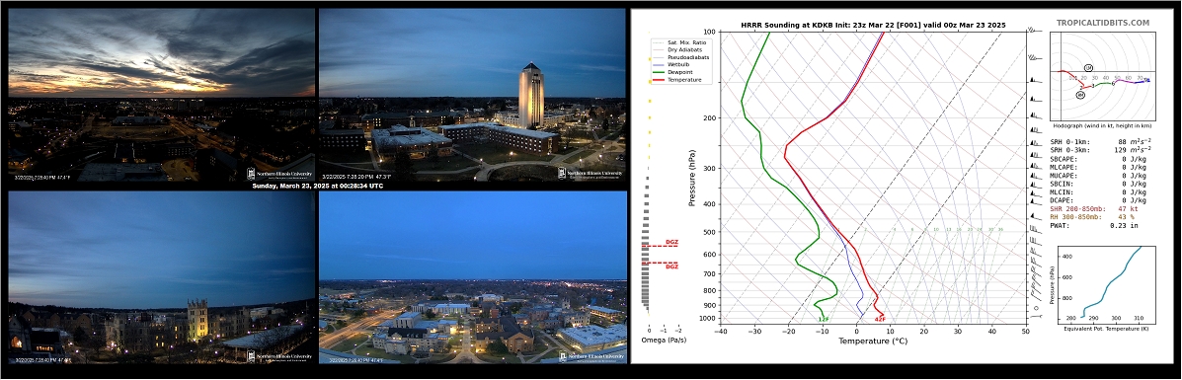Click the Sunday March 23 UTC timestamp
Image resolution: width=1182 pixels, height=380 pixels.
(317, 187)
